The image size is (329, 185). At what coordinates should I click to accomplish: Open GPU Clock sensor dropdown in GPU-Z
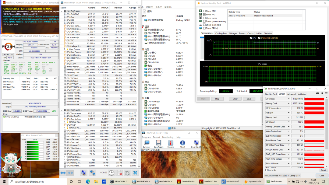[289, 99]
